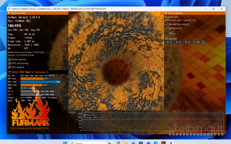Click the Resolution 1920 x 1080 value
The width and height of the screenshot is (231, 144).
tap(31, 45)
